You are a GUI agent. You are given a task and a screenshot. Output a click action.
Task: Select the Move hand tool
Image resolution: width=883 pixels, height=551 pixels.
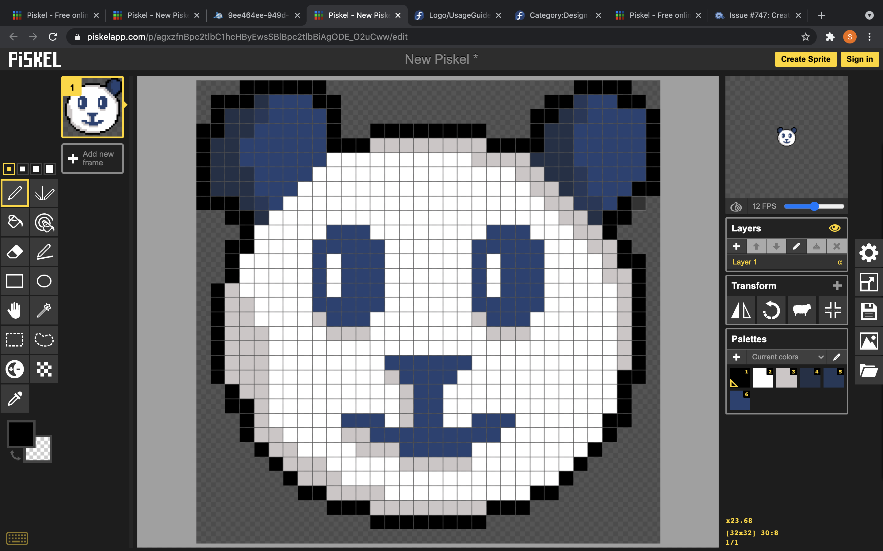15,310
